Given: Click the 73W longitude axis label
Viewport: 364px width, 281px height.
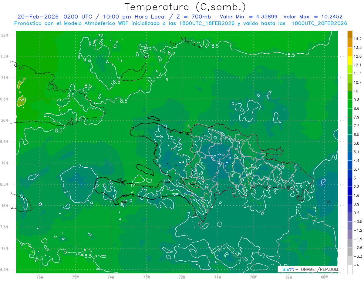Looking at the screenshot, I should [x=147, y=277].
